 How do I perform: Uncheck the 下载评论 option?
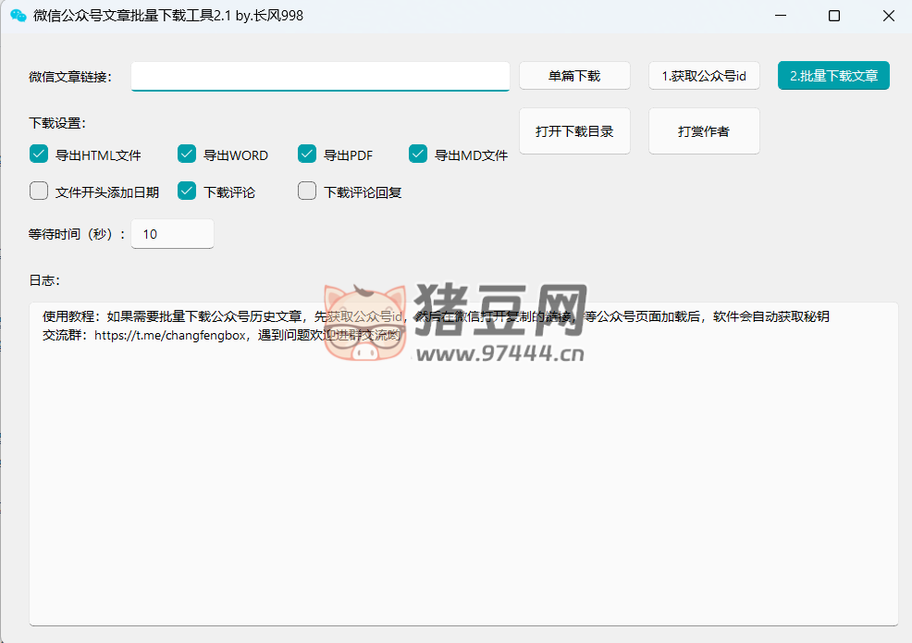tap(187, 192)
